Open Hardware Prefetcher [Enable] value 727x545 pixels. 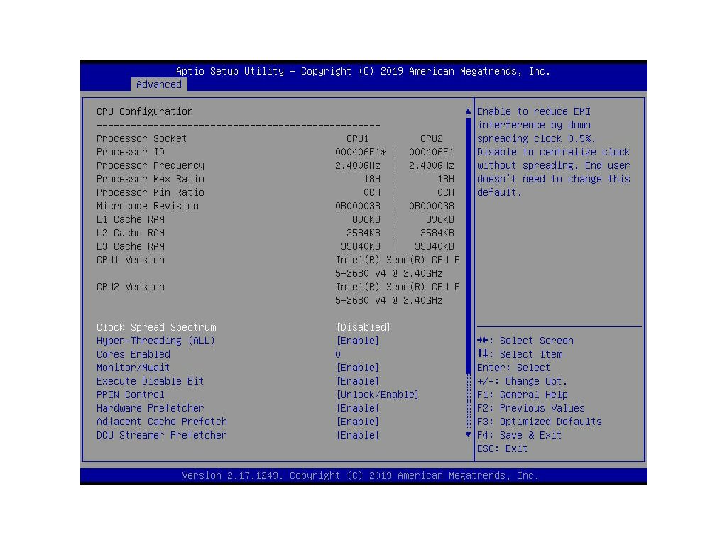(x=357, y=408)
